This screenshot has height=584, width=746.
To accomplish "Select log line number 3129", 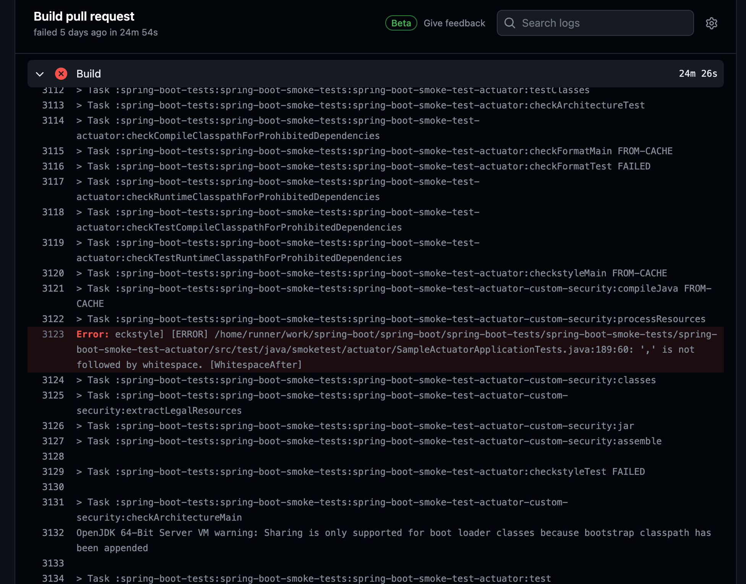I will click(x=53, y=472).
